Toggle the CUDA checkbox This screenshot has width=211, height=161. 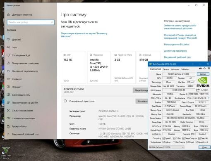[174, 138]
